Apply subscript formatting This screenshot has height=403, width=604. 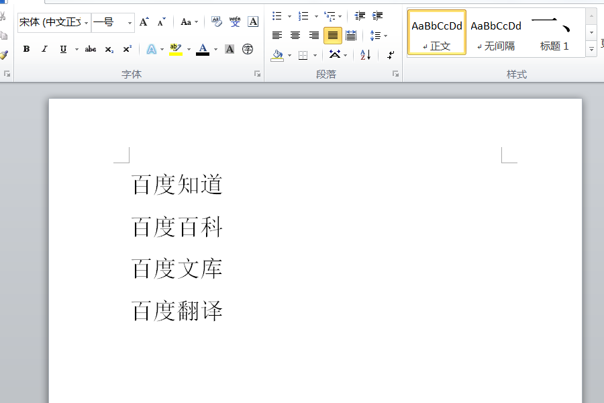109,49
